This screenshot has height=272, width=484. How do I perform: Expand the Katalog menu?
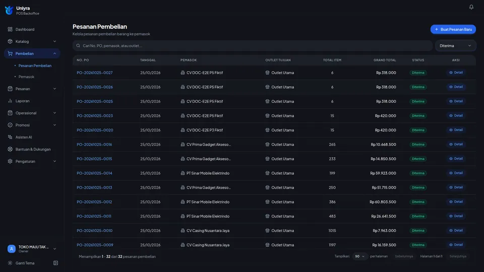click(x=32, y=41)
